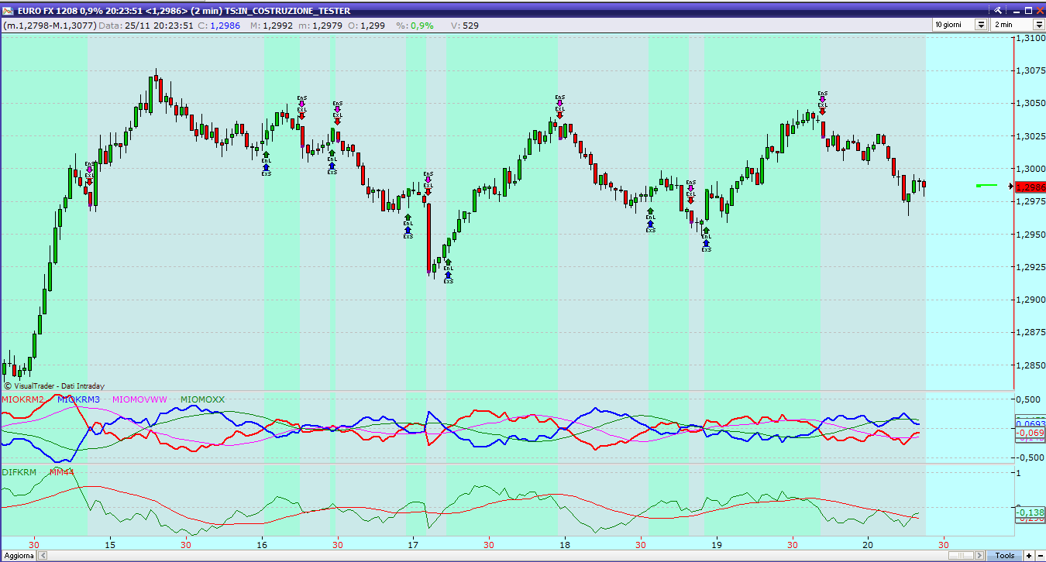This screenshot has width=1046, height=562.
Task: Open the 2 min timeframe dropdown
Action: [x=1039, y=25]
